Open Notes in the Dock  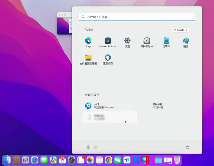click(x=99, y=160)
